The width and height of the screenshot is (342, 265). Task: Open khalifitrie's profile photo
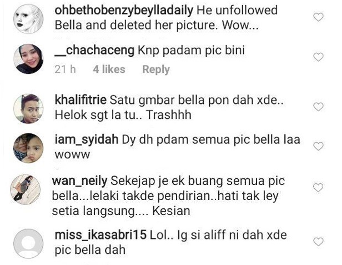28,109
